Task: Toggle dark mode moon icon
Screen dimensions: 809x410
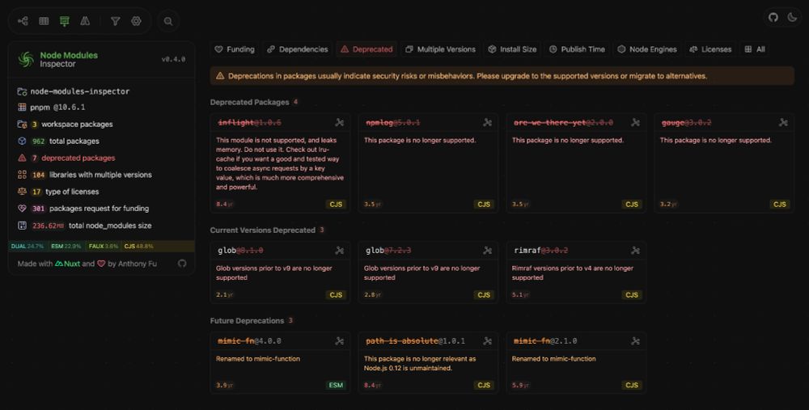Action: click(792, 17)
